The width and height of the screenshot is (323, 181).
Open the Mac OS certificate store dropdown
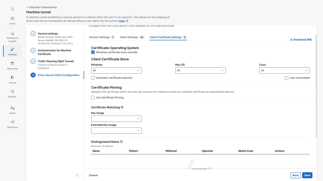click(x=200, y=70)
